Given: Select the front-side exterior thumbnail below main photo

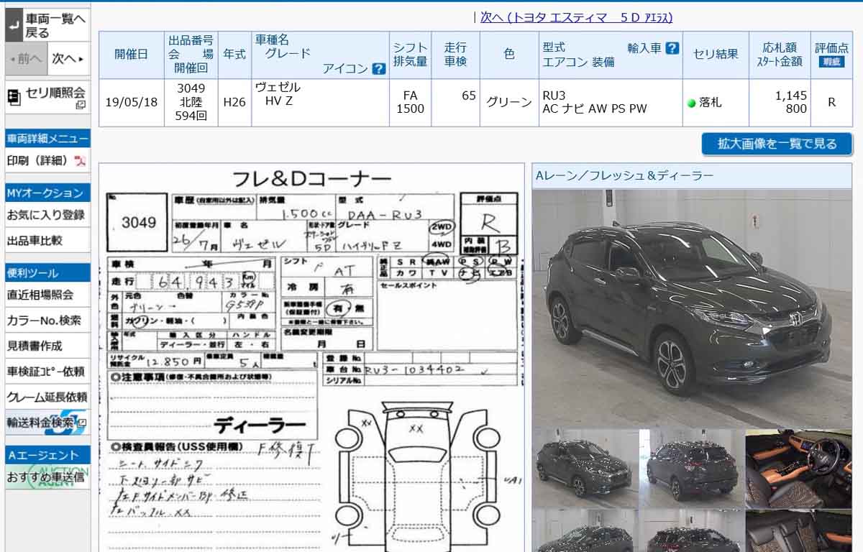Looking at the screenshot, I should coord(585,469).
